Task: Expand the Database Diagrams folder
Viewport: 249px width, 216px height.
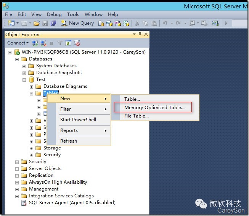Action: (31, 87)
